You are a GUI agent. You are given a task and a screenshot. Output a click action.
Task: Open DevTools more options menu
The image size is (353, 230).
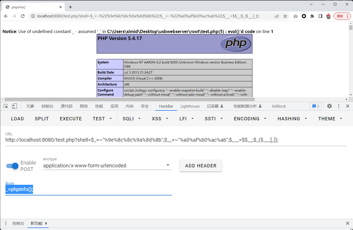click(x=339, y=106)
